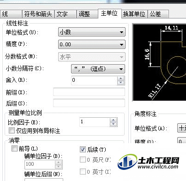The height and width of the screenshot is (181, 186).
Task: Toggle the 0 英寸 checkbox
Action: pyautogui.click(x=83, y=171)
